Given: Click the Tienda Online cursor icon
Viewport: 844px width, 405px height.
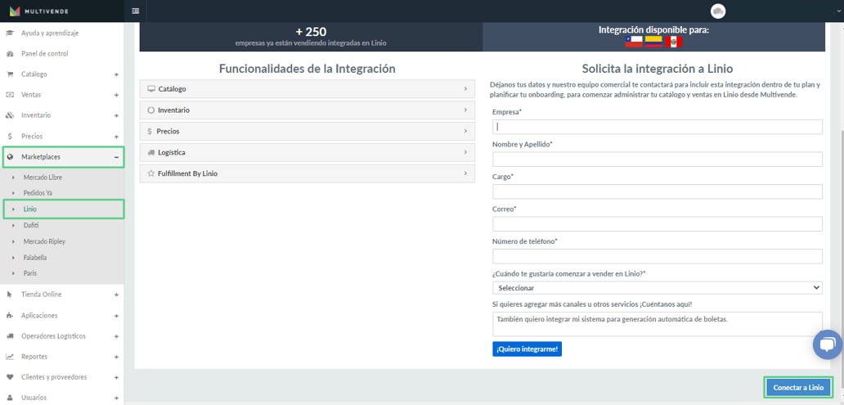Looking at the screenshot, I should (9, 295).
